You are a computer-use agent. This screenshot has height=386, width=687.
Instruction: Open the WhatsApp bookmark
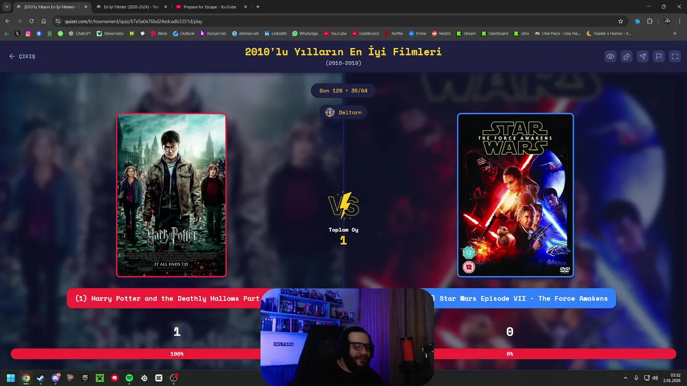point(305,33)
